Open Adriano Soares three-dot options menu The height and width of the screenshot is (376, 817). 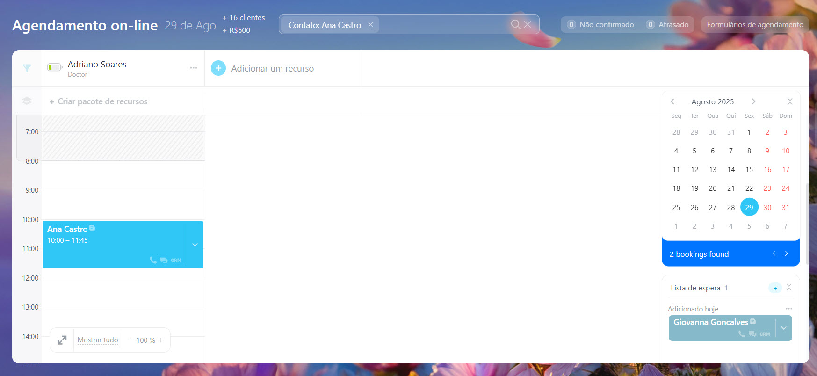[194, 68]
